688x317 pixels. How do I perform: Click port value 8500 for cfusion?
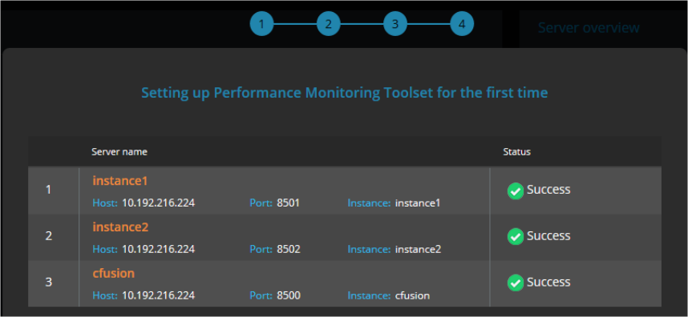(x=289, y=295)
